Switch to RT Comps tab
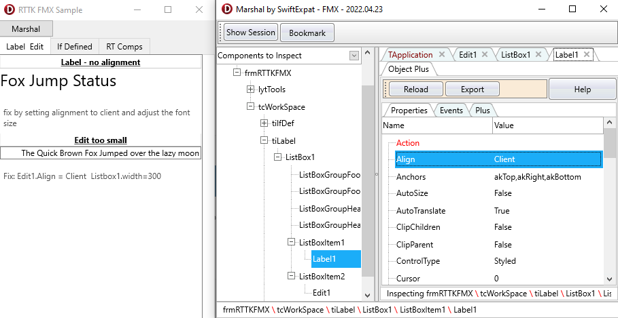Viewport: 618px width, 318px height. pyautogui.click(x=124, y=47)
